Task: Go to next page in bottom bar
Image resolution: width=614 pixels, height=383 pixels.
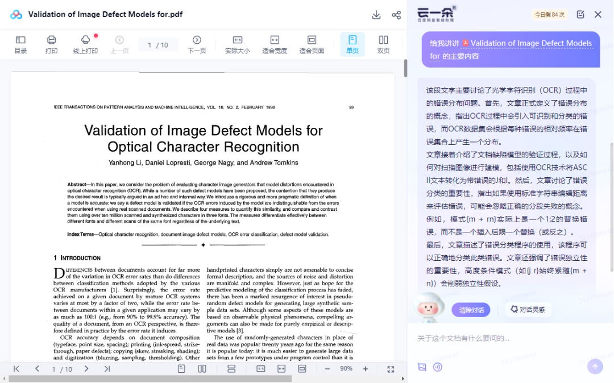Action: tap(86, 369)
